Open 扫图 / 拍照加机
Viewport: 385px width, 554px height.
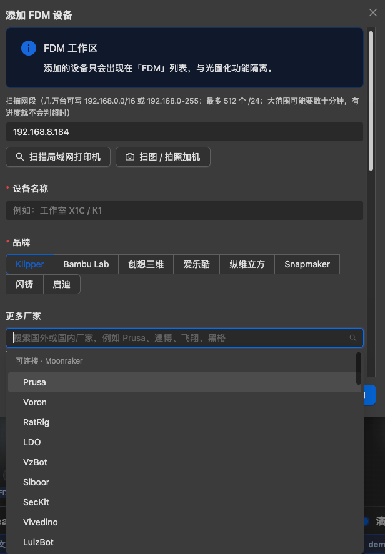pos(163,157)
